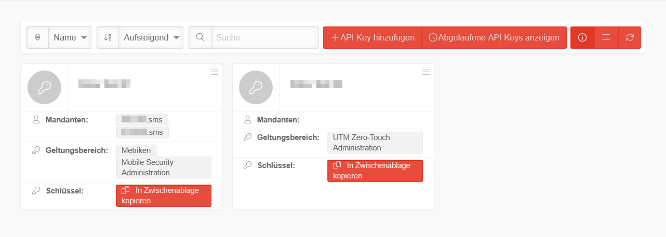Open the Aufsteigend order dropdown
Screen dimensions: 666x237
pyautogui.click(x=151, y=37)
